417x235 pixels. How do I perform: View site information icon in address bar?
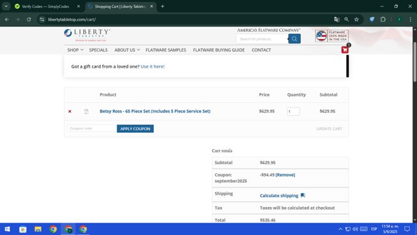point(42,20)
